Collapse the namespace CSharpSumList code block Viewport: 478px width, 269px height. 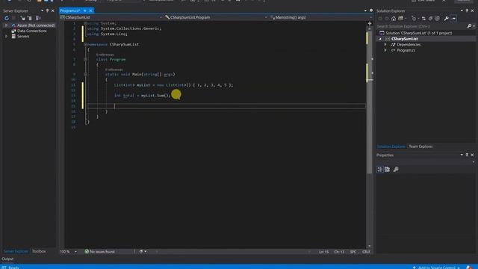pos(85,44)
